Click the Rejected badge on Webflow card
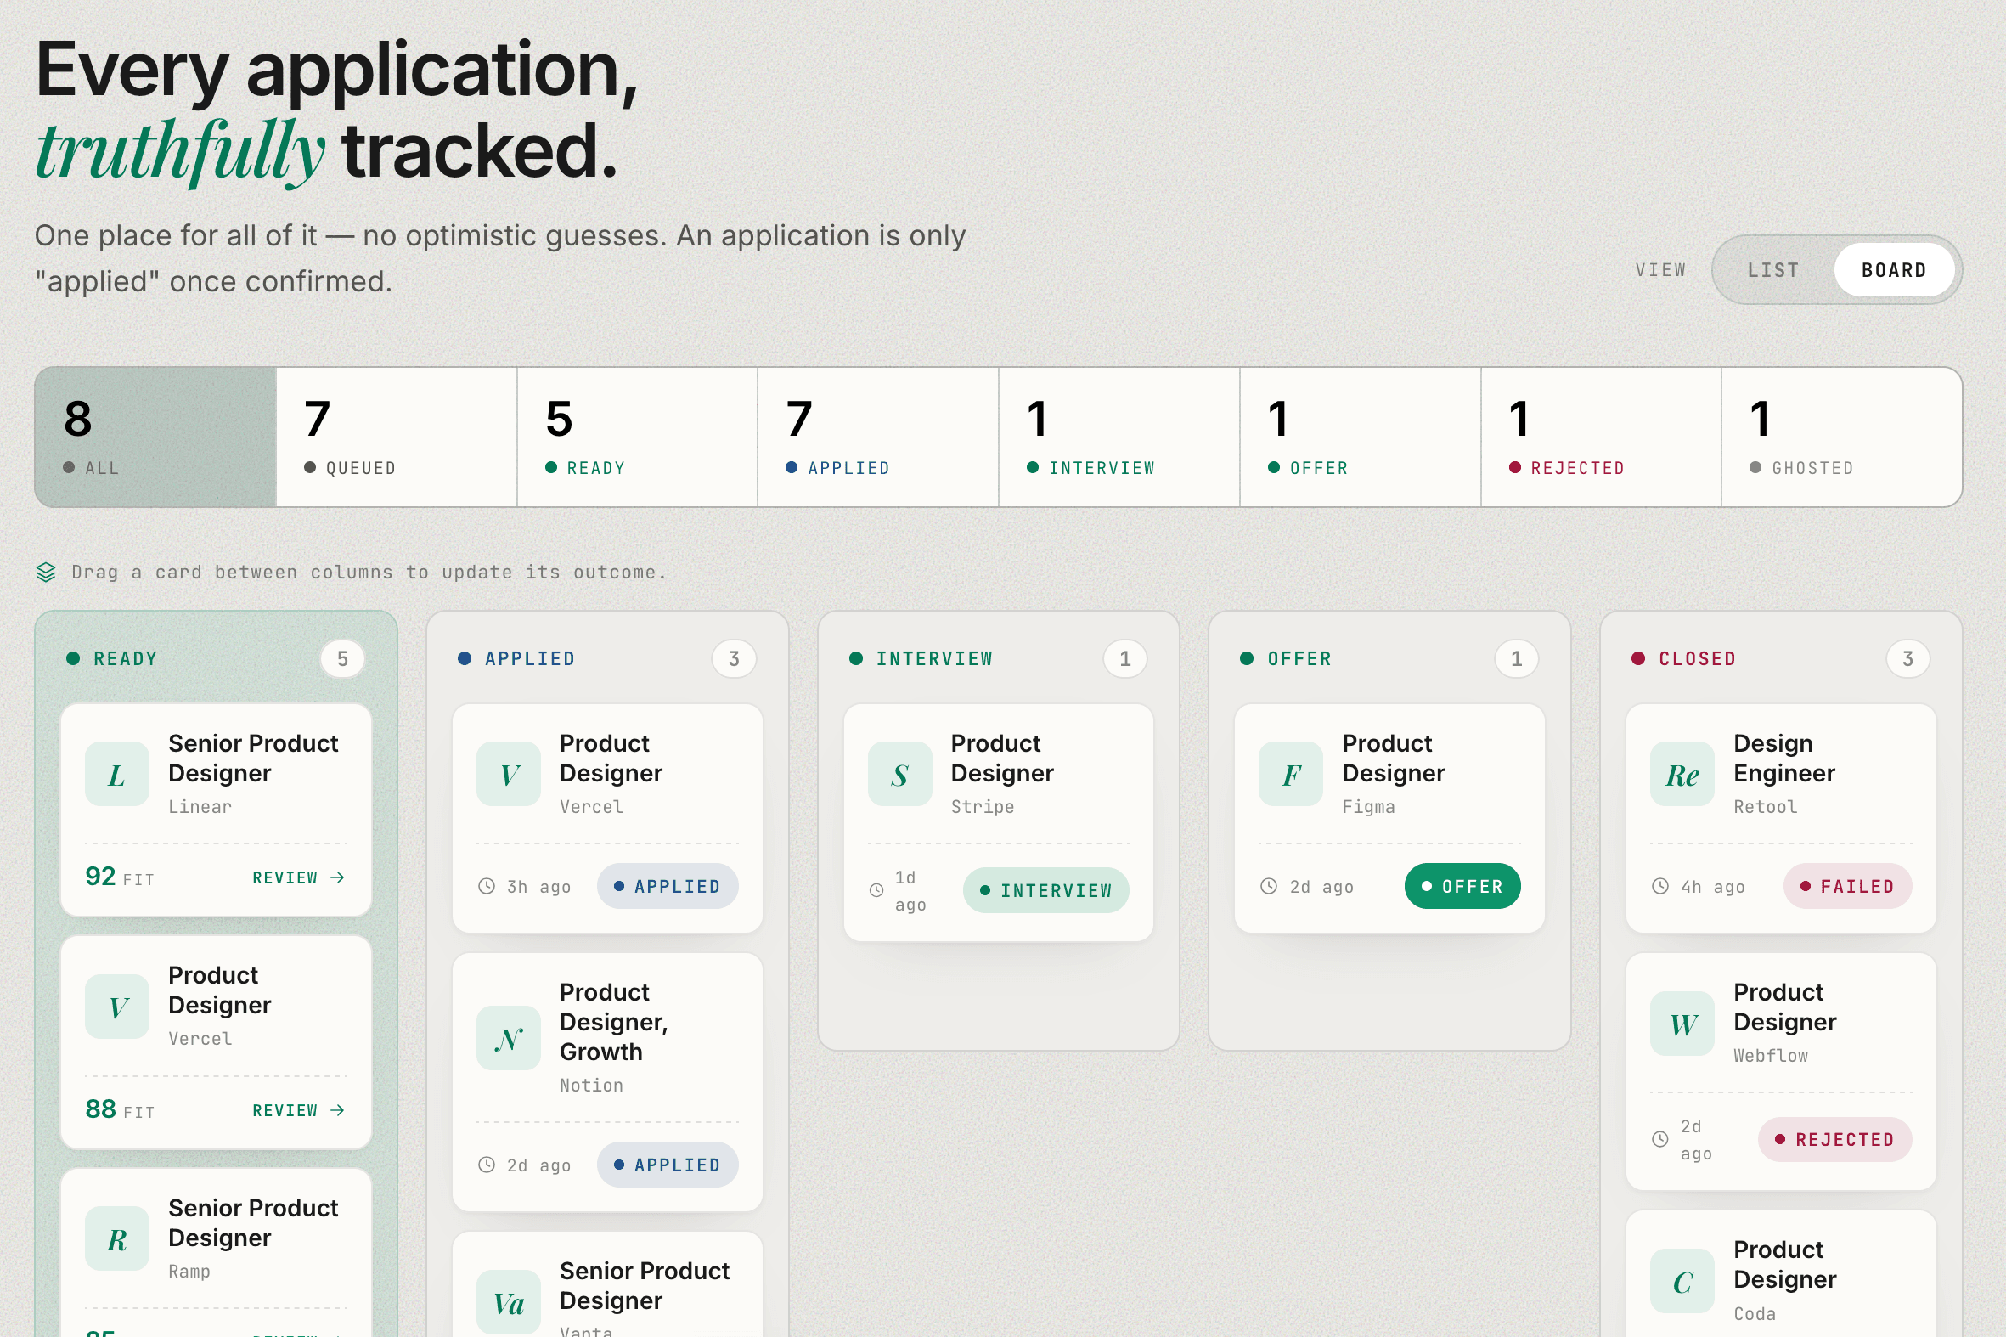This screenshot has width=2006, height=1337. click(x=1834, y=1139)
